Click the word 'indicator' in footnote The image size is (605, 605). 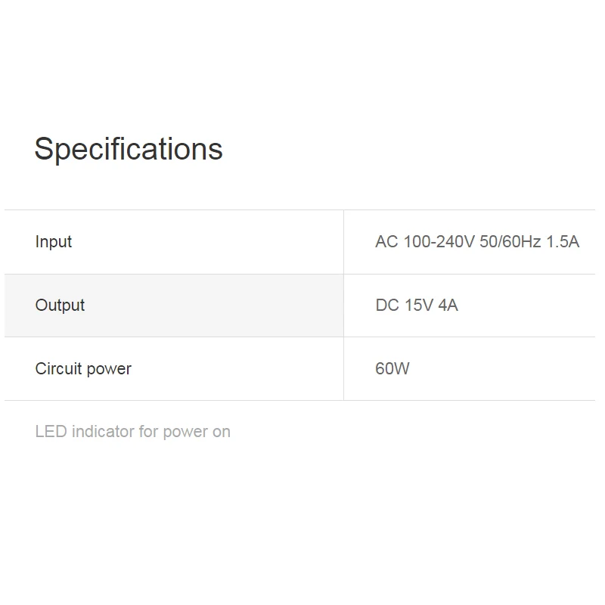coord(103,432)
